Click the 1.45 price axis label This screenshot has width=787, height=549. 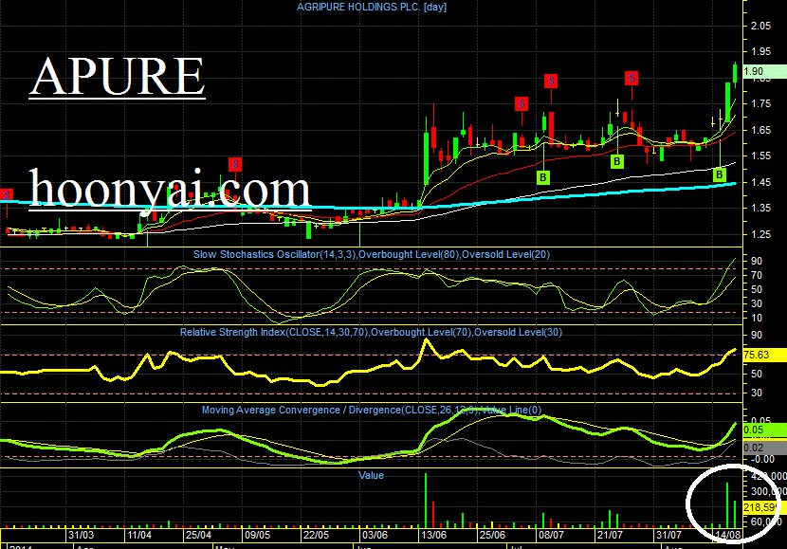tap(760, 182)
